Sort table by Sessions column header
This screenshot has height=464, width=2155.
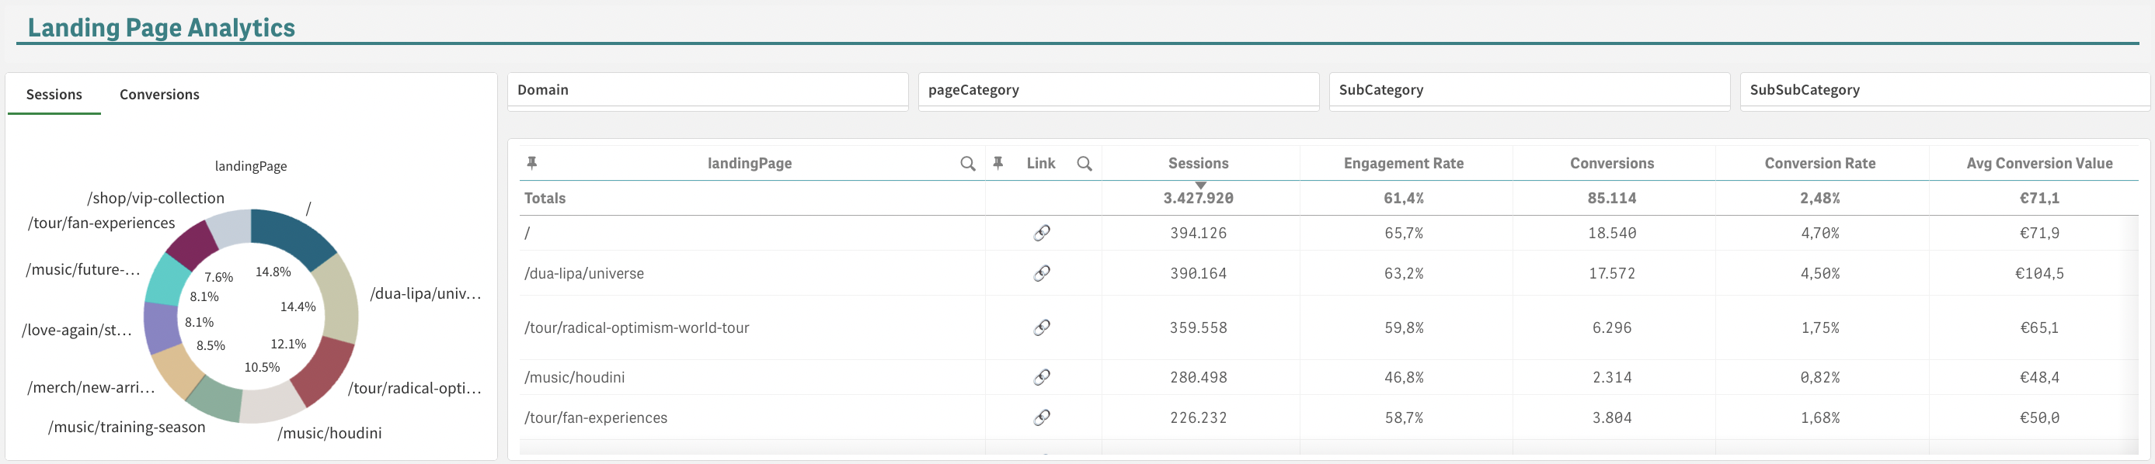coord(1198,164)
